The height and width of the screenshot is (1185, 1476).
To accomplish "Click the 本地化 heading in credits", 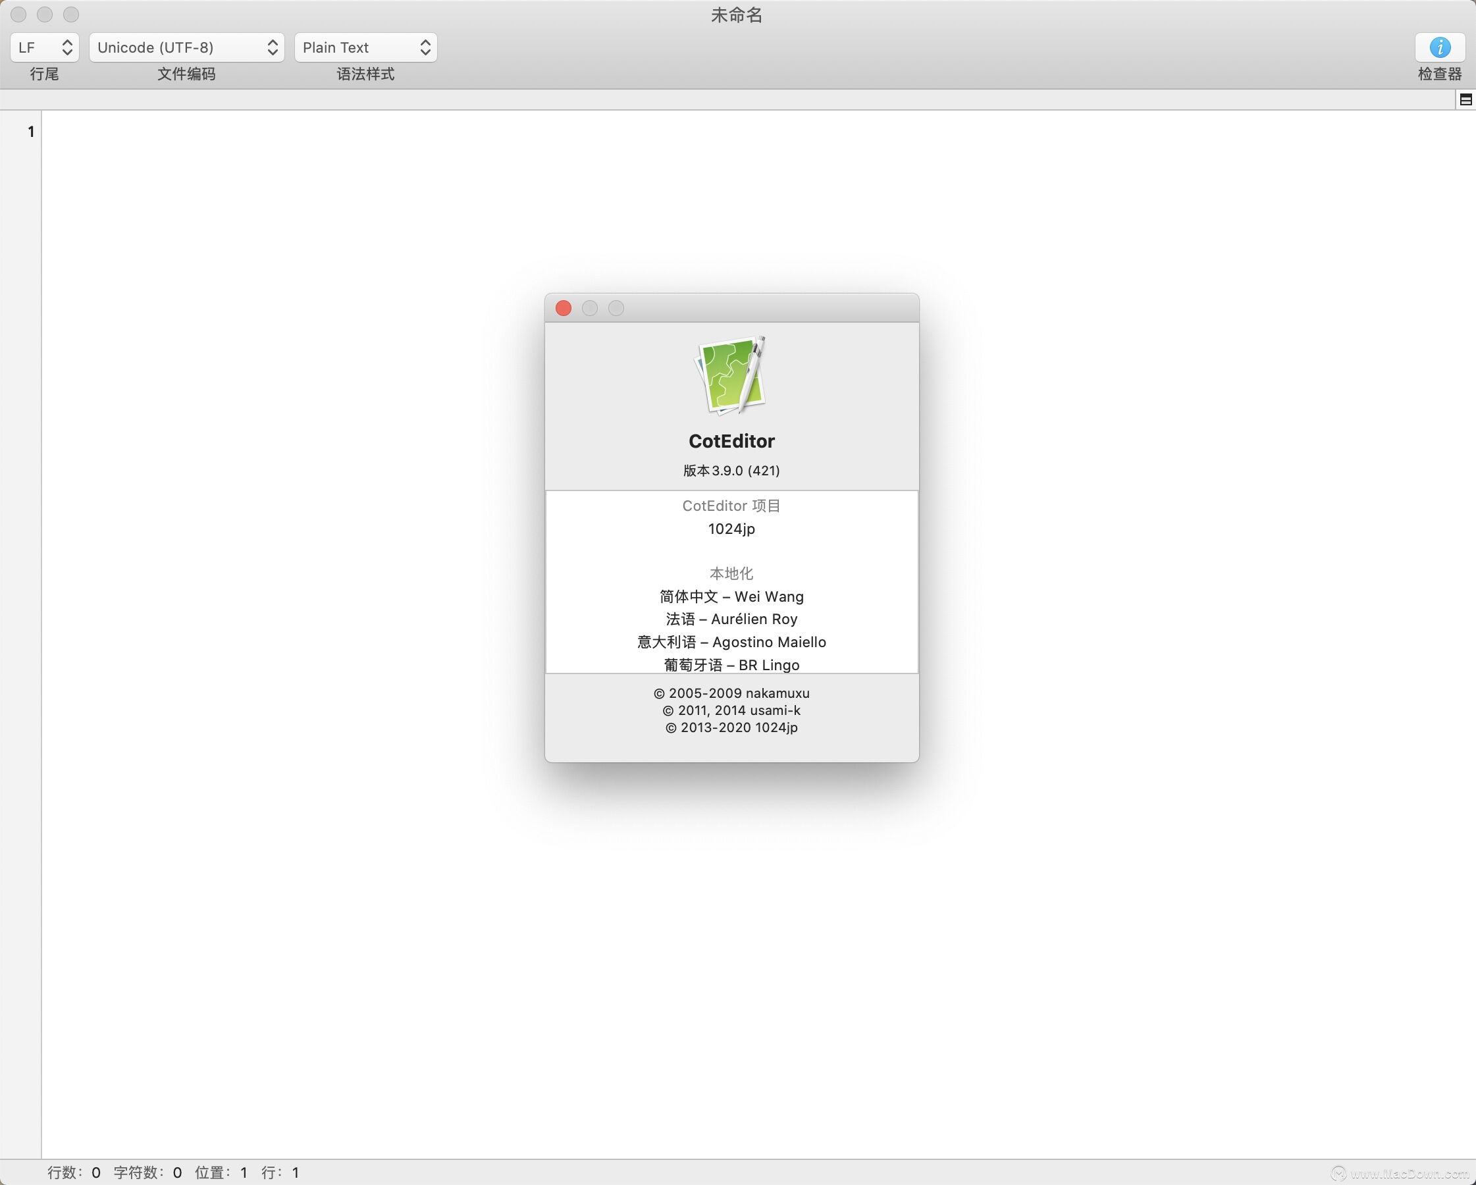I will coord(731,573).
